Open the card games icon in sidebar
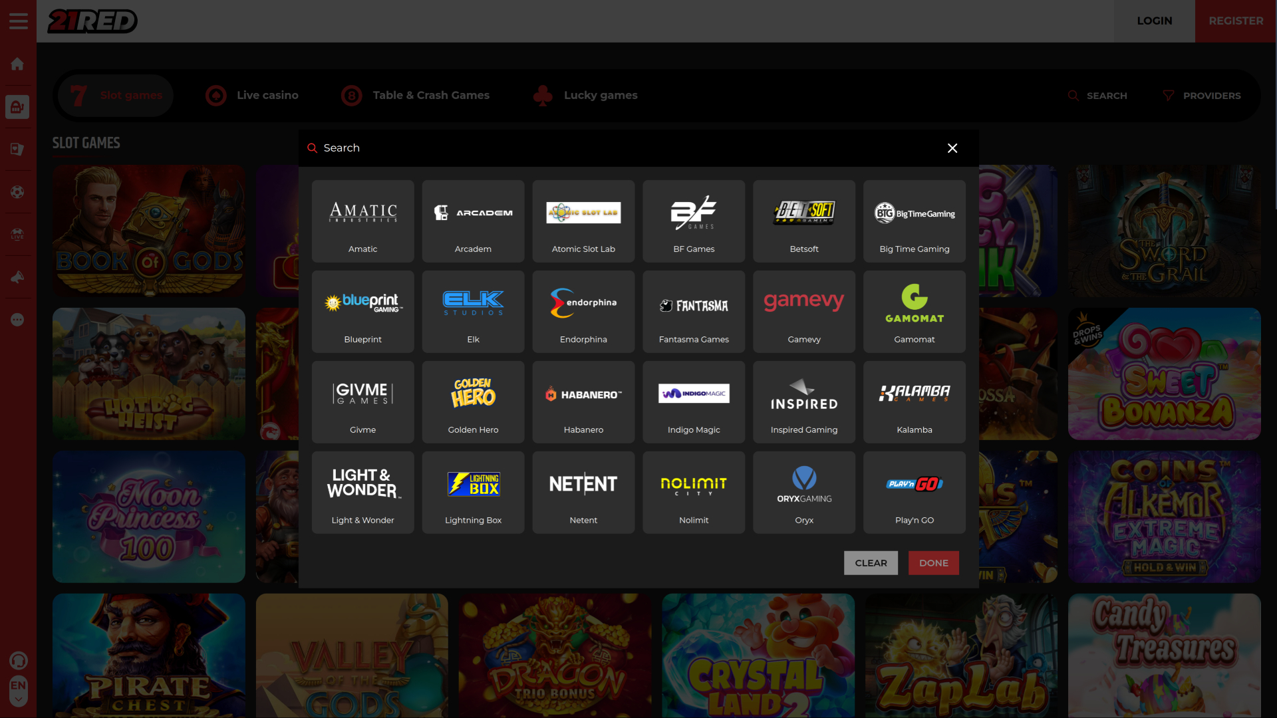 17,149
